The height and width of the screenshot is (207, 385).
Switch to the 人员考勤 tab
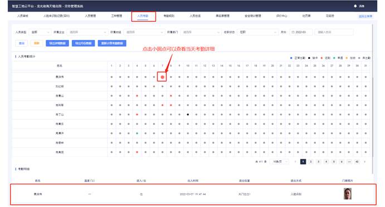[x=143, y=16]
